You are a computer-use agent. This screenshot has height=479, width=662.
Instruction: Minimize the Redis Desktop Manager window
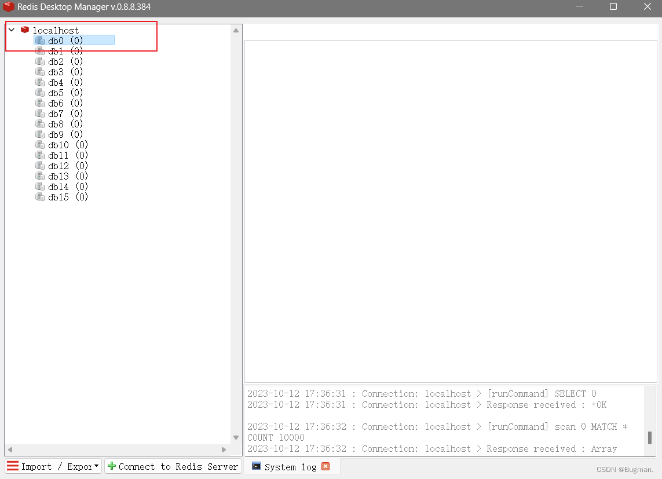pos(580,7)
